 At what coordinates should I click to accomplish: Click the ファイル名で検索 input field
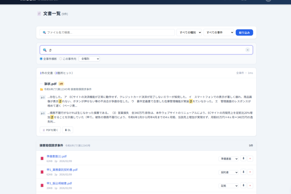coord(107,33)
